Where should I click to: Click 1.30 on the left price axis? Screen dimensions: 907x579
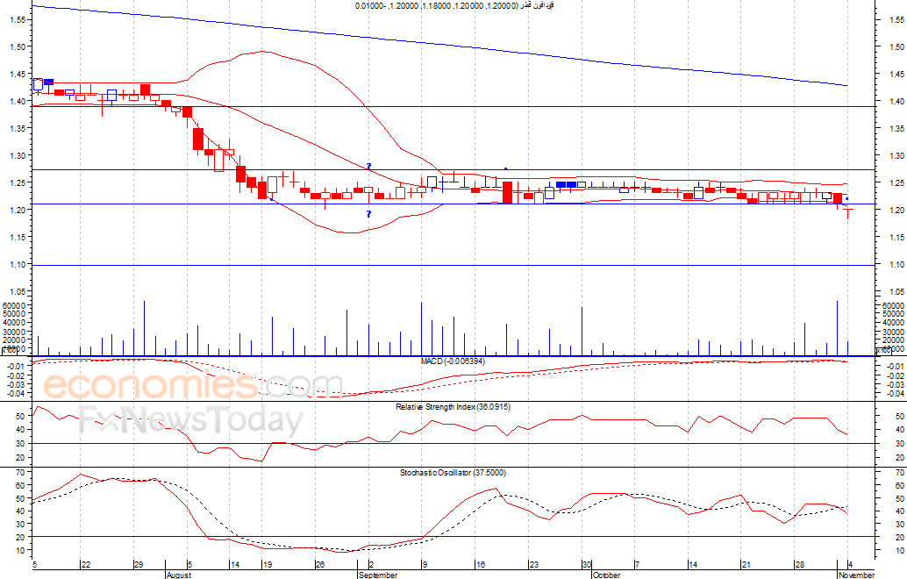pyautogui.click(x=18, y=155)
